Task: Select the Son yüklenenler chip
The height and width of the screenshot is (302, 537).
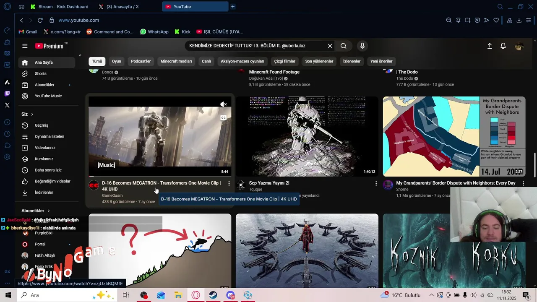Action: 319,61
